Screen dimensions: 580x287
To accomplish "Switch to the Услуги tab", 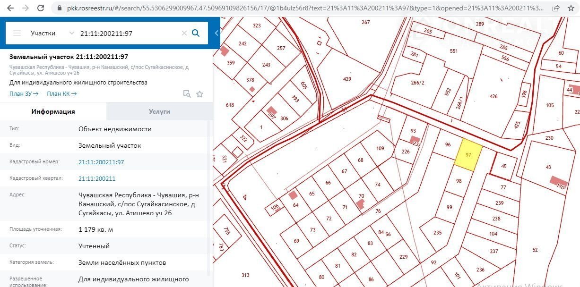I will tap(159, 111).
